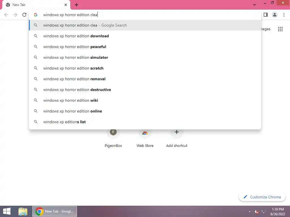Open the taskbar clock and date
This screenshot has width=290, height=217.
278,212
